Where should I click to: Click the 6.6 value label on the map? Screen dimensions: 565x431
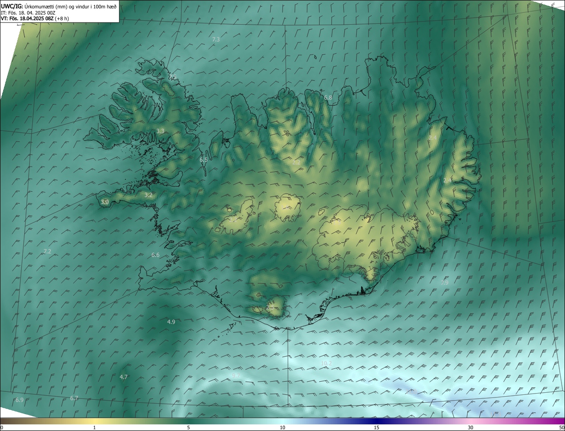pos(155,255)
